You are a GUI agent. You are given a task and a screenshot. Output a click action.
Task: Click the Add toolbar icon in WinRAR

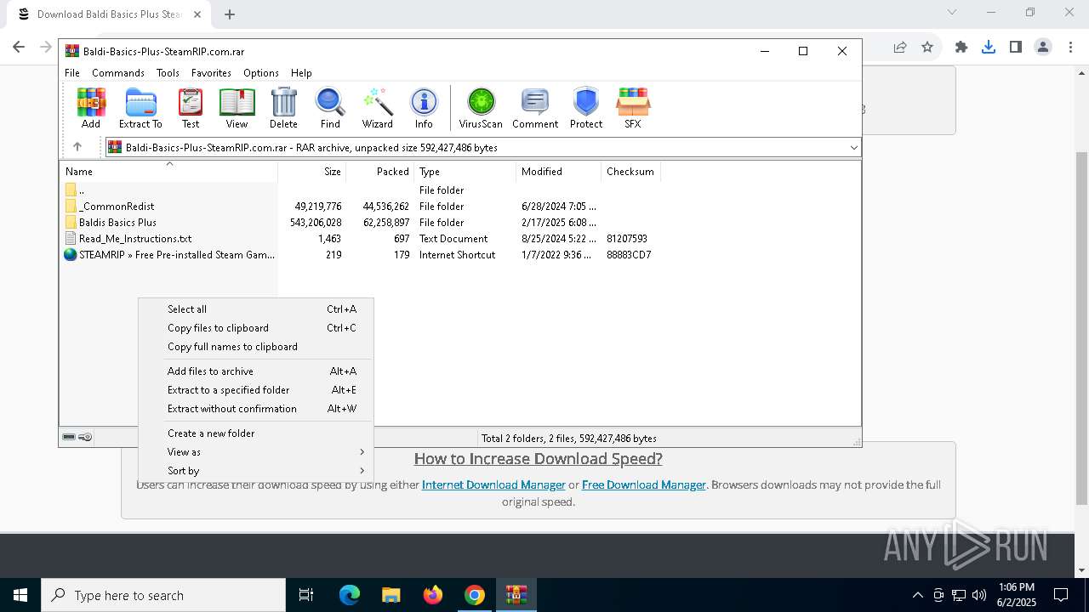pyautogui.click(x=91, y=108)
